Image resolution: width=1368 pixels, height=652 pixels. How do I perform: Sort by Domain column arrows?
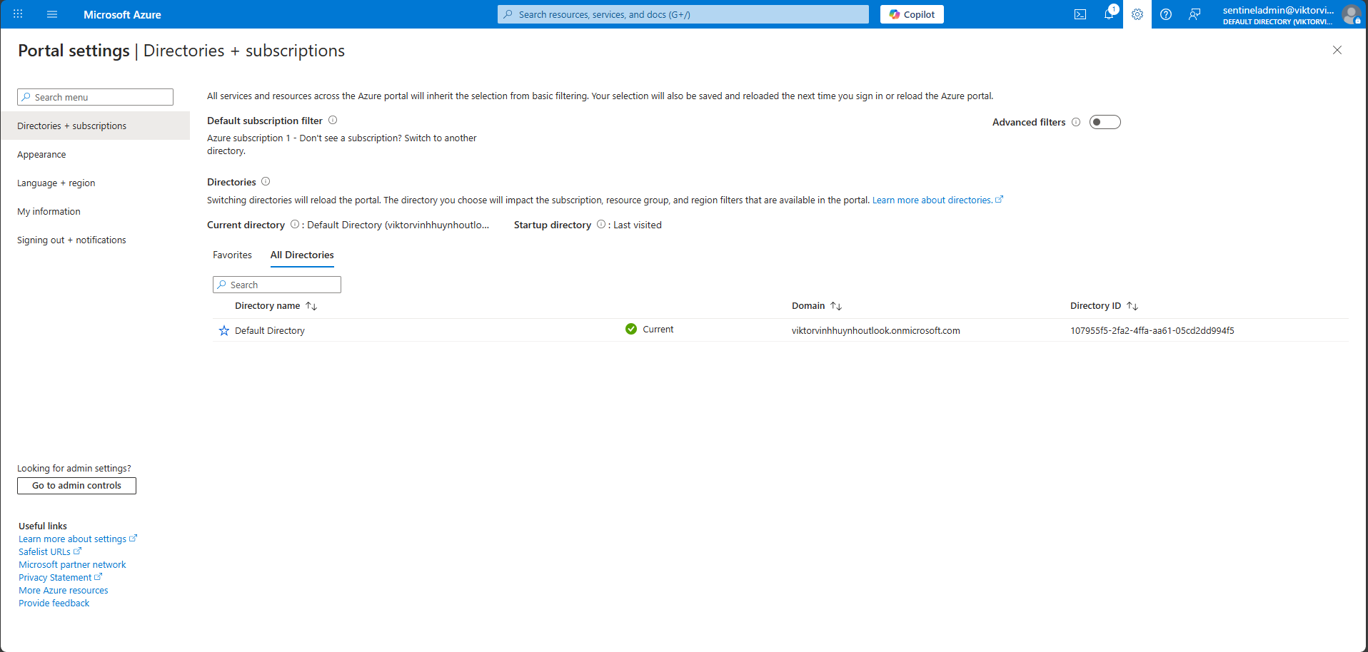coord(836,306)
